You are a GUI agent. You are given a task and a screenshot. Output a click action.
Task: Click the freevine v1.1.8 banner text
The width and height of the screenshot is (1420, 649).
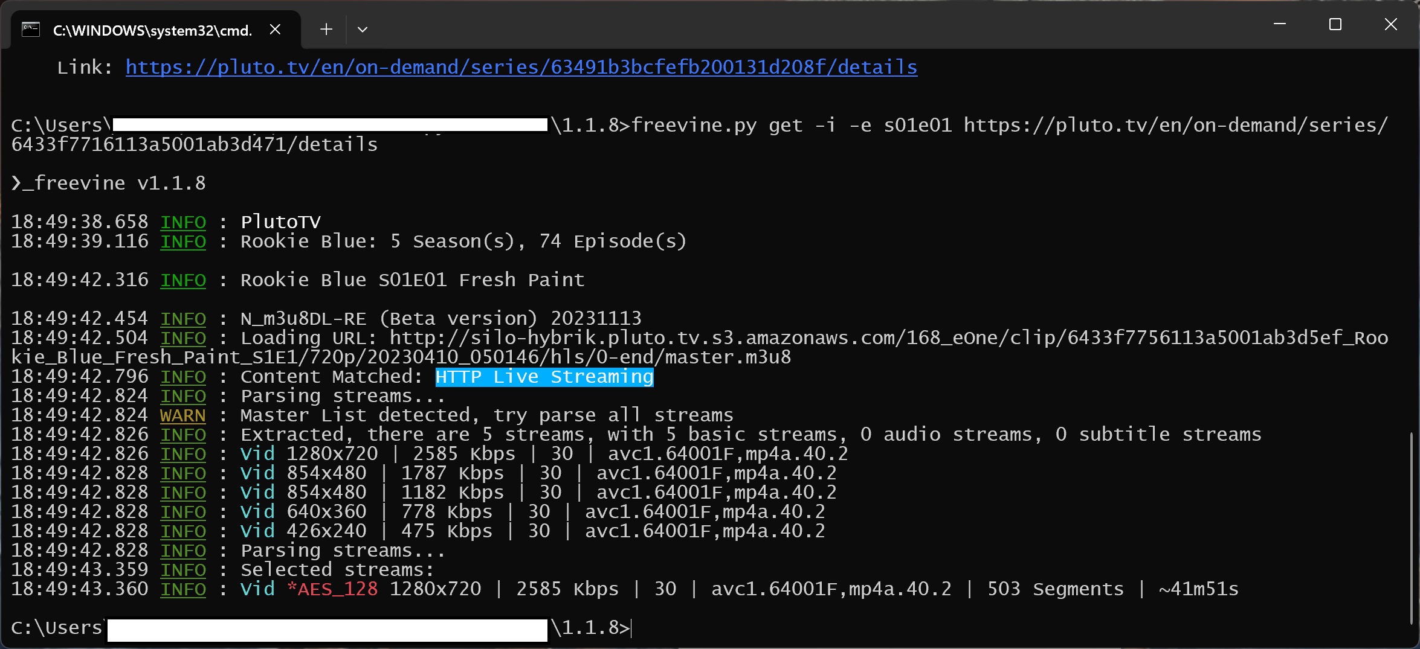pos(109,183)
